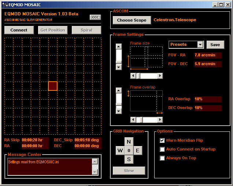Click RA Skip value 00:00:28 hr

coord(35,140)
